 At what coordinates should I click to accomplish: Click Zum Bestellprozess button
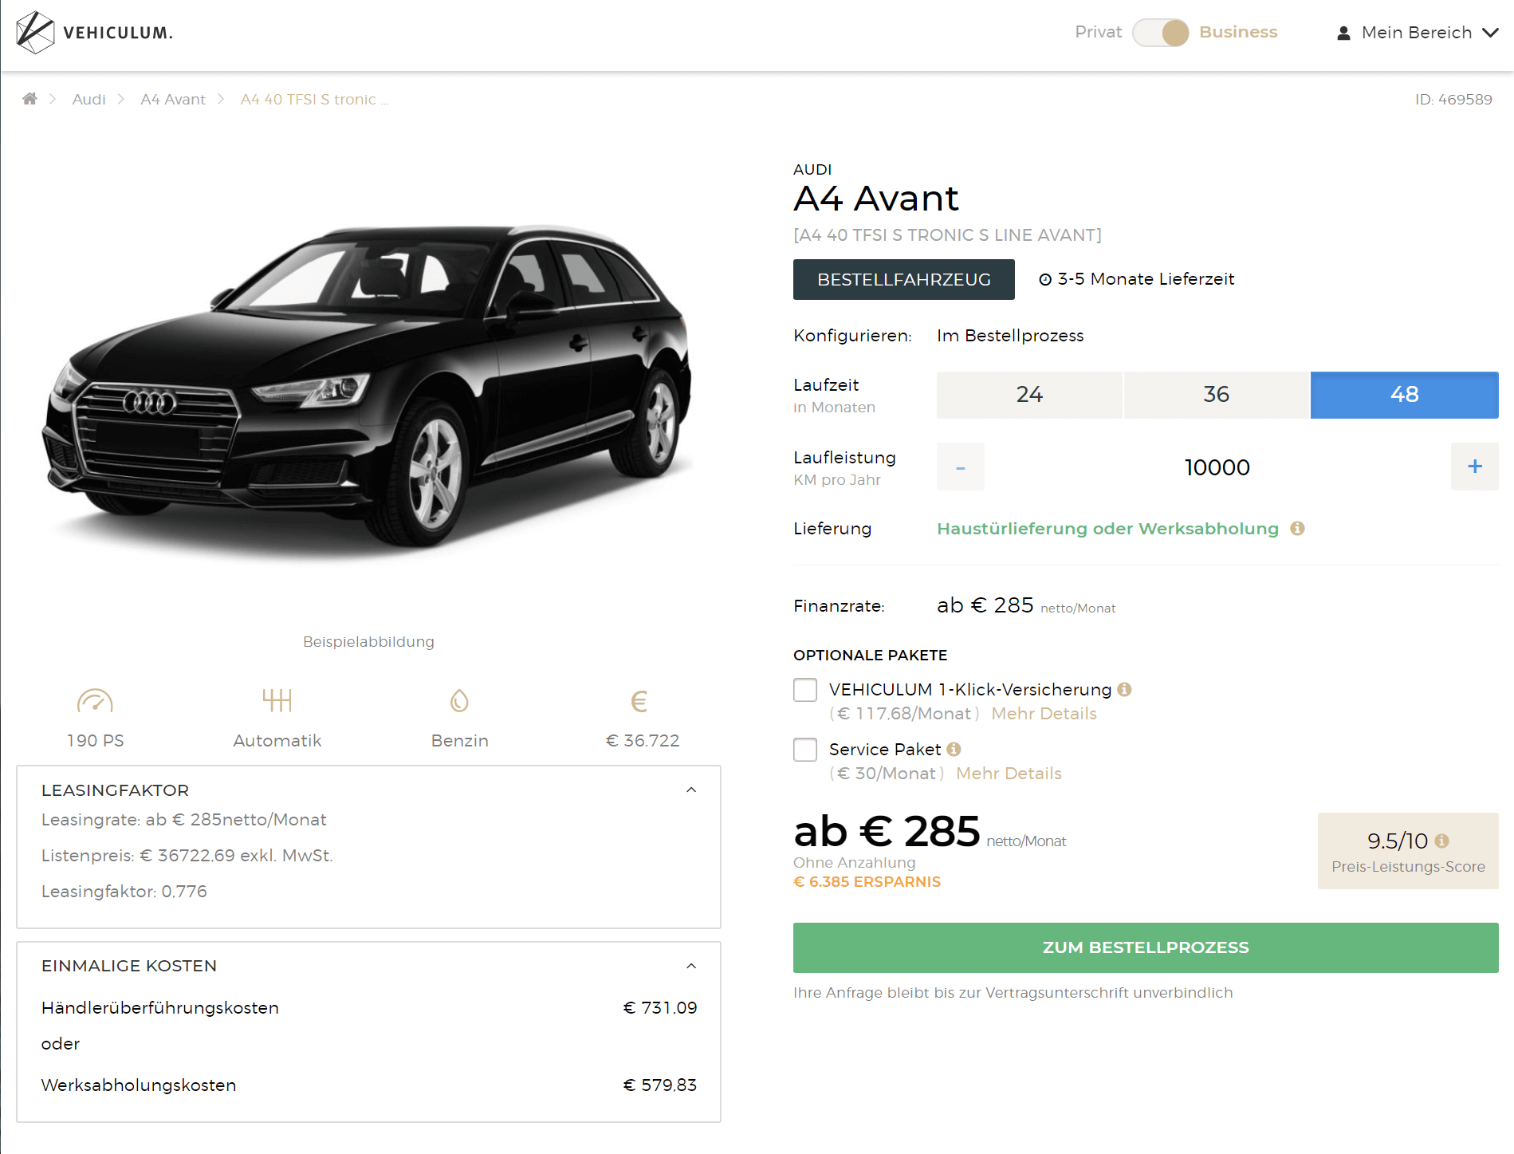click(1146, 947)
